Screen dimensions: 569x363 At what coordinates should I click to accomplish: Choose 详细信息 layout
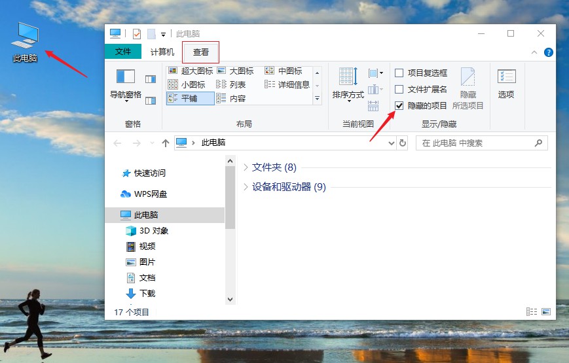click(287, 84)
